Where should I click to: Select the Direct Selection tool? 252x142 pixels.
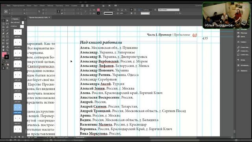pos(7,21)
